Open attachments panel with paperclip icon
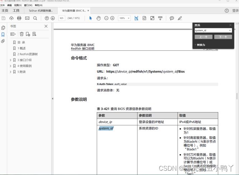The image size is (239, 175). coord(3,41)
